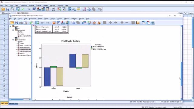Click Insert Text icon in Viewer toolbar
194x109 pixels.
click(153, 23)
